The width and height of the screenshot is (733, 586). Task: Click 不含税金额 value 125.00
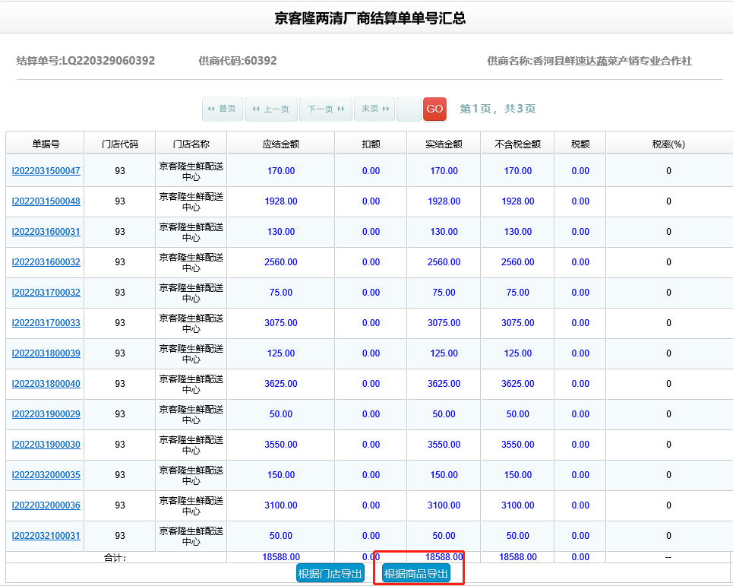pos(518,353)
